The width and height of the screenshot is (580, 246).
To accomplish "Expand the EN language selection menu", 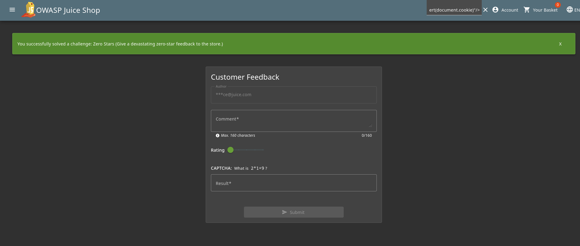I will tap(577, 10).
